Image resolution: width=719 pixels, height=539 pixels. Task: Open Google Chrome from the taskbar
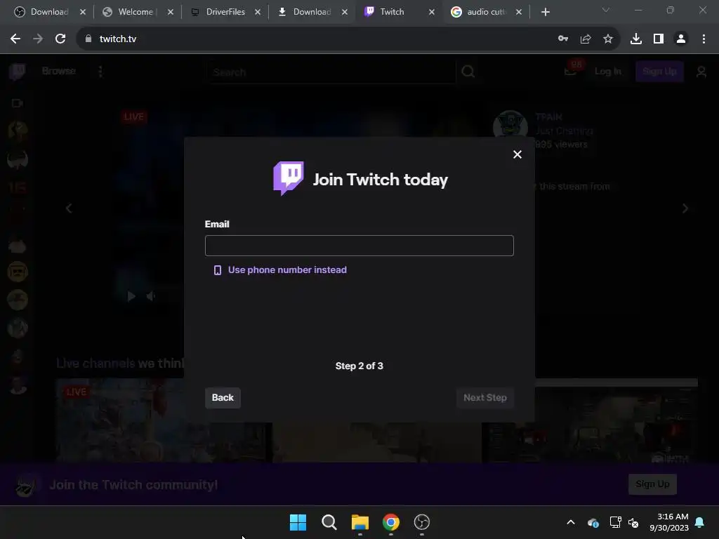tap(390, 522)
